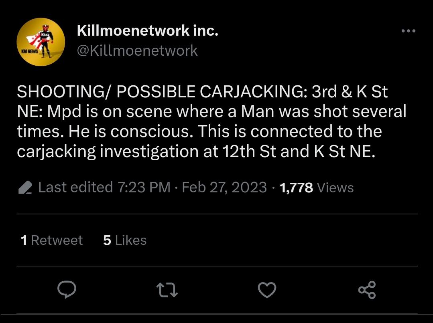Like the tweet with the heart icon
The width and height of the screenshot is (433, 323).
[267, 290]
